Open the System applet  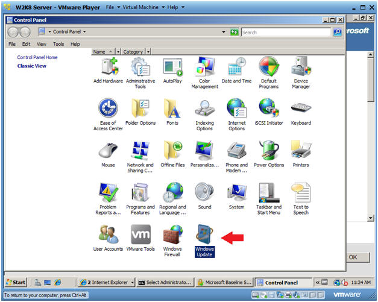tap(236, 196)
